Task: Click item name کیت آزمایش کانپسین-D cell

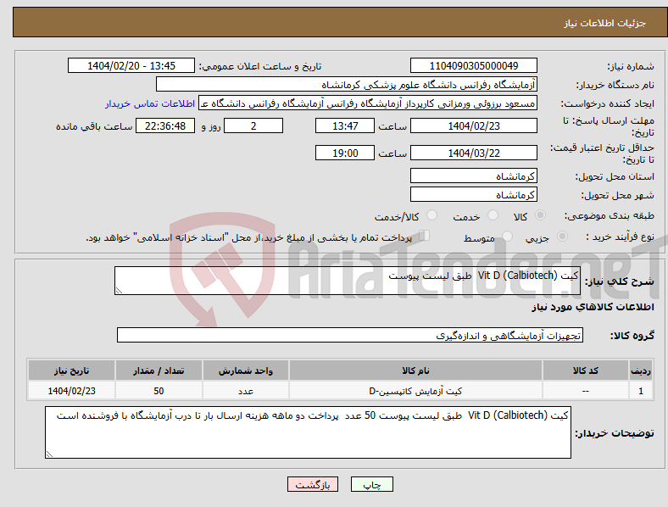Action: 415,391
